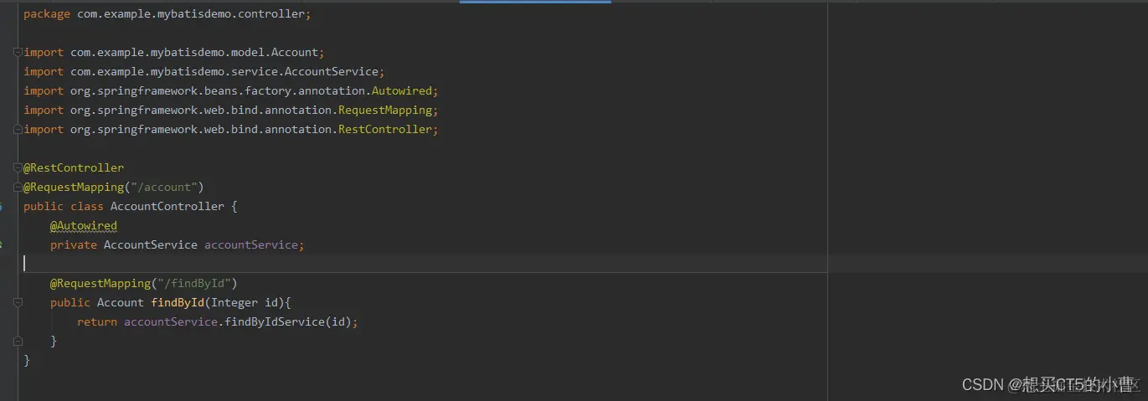Click 'RestController' in the import statement
This screenshot has height=401, width=1148.
tap(385, 129)
